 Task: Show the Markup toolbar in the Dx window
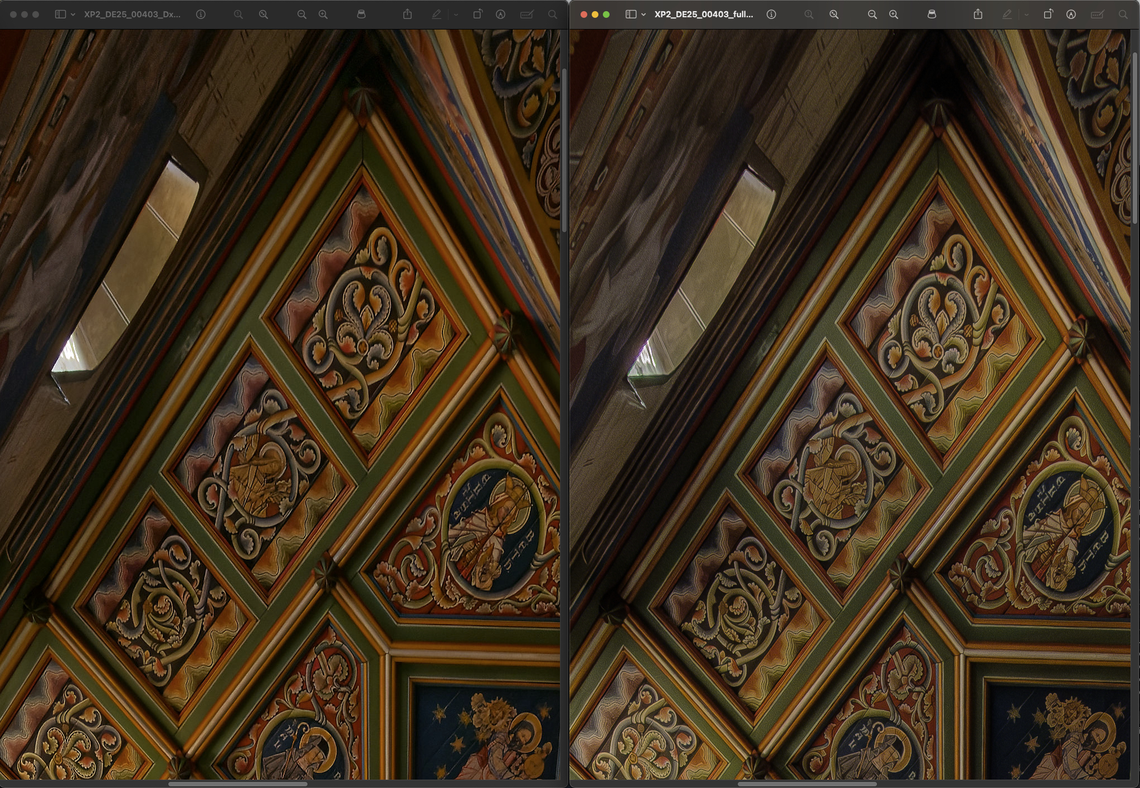501,14
